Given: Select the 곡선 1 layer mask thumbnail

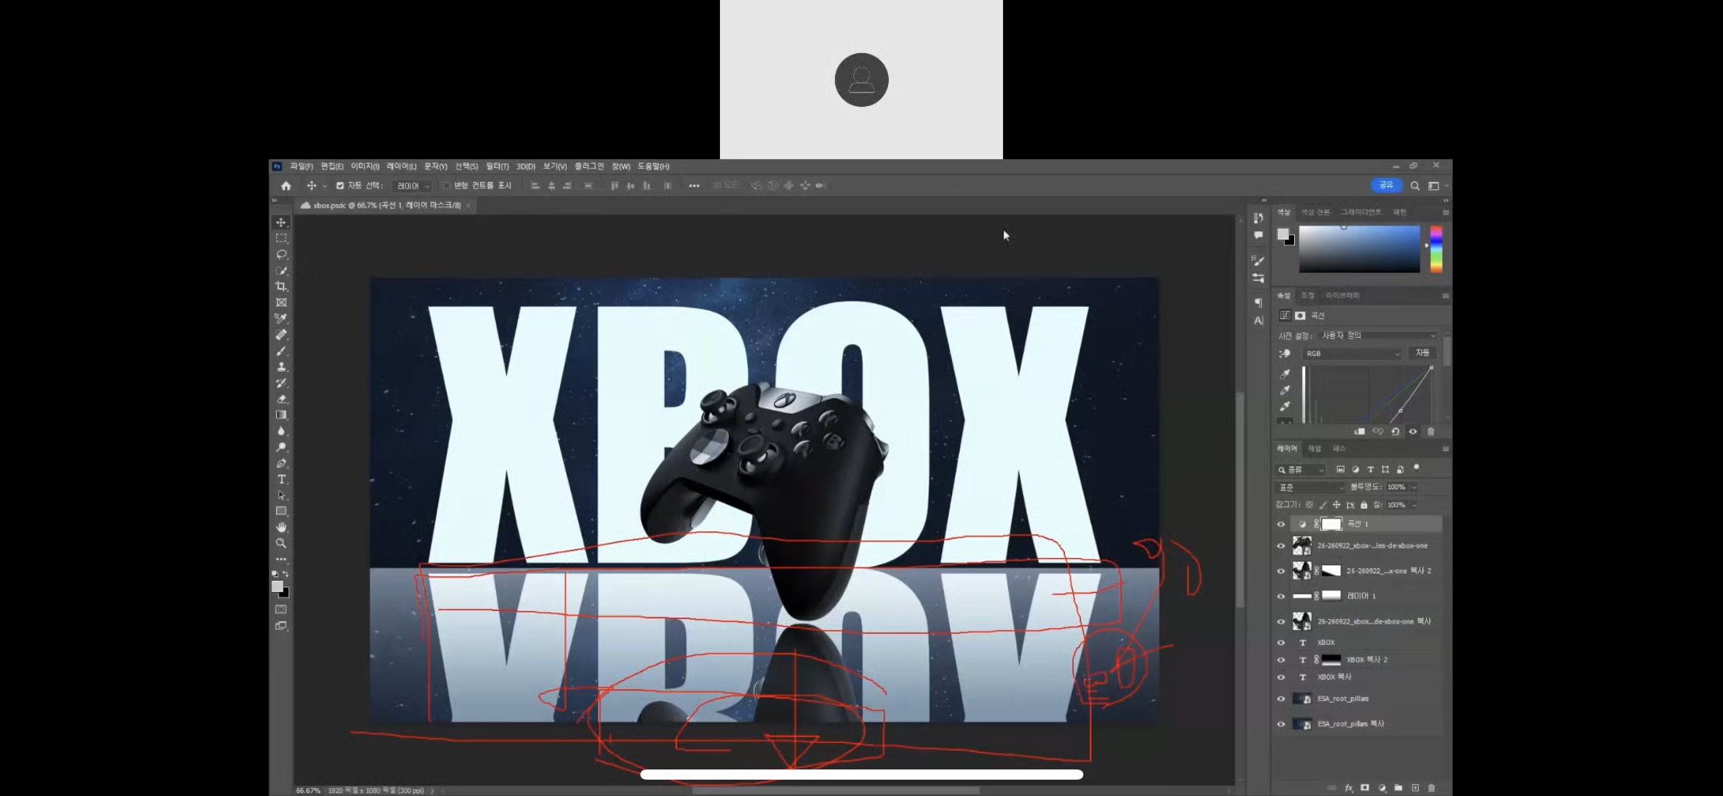Looking at the screenshot, I should [x=1331, y=524].
